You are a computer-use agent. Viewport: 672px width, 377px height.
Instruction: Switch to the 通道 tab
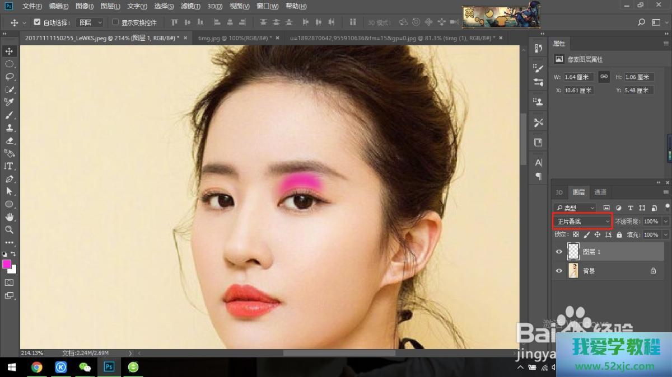point(600,192)
